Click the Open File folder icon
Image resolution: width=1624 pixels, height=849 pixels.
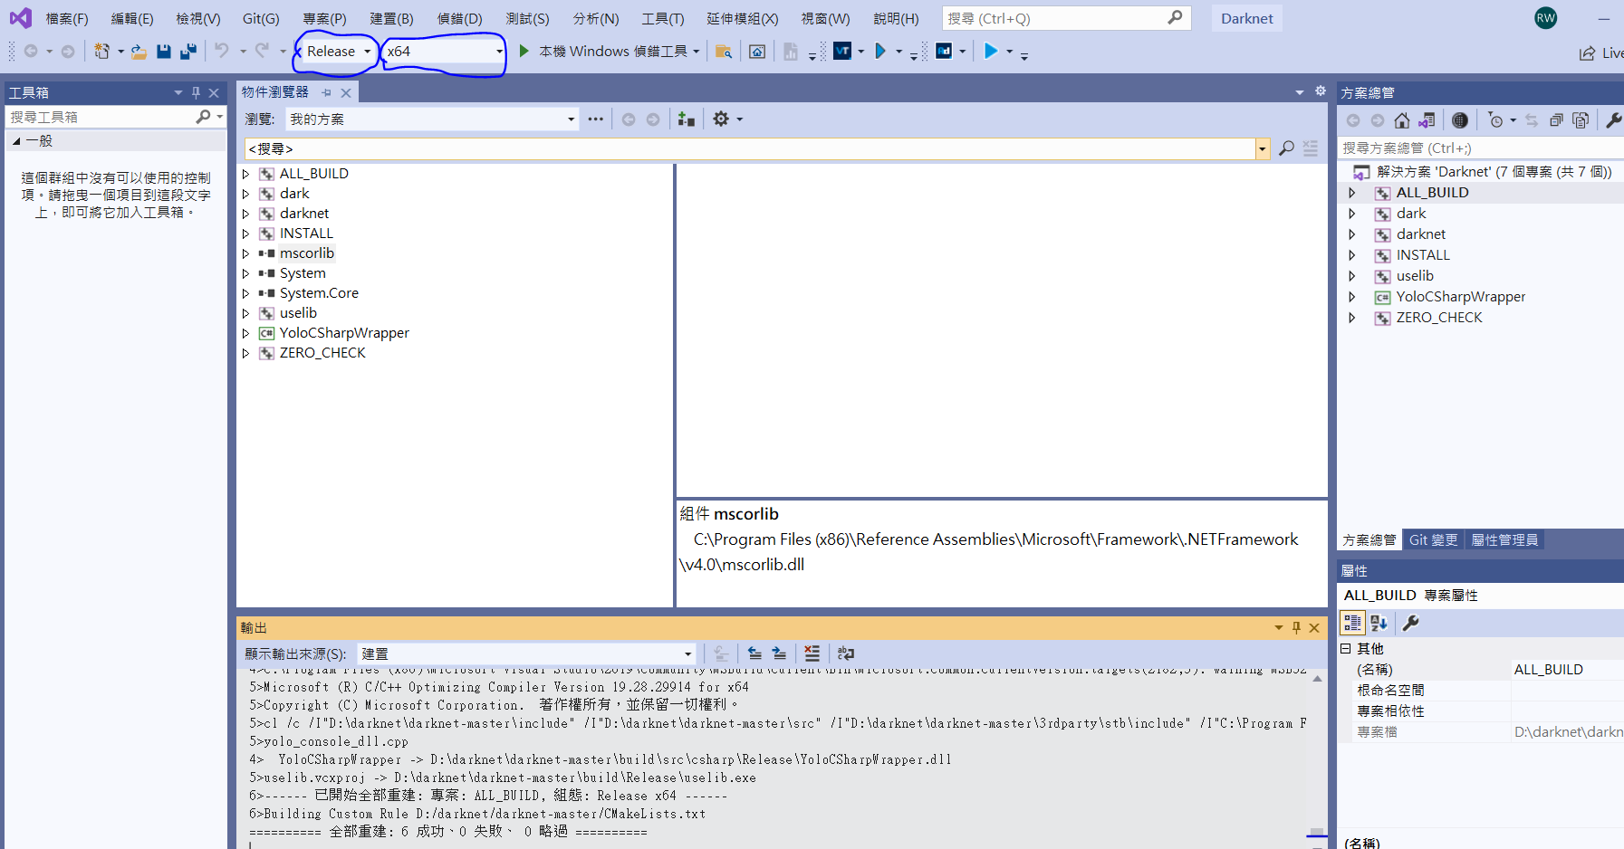139,52
